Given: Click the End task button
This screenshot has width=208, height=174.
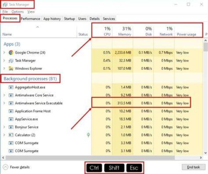Looking at the screenshot, I should 193,167.
